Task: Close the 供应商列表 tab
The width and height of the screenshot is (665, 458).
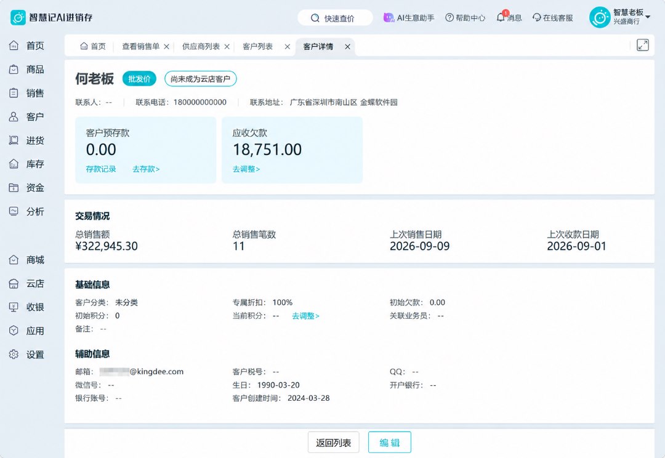Action: [x=227, y=47]
